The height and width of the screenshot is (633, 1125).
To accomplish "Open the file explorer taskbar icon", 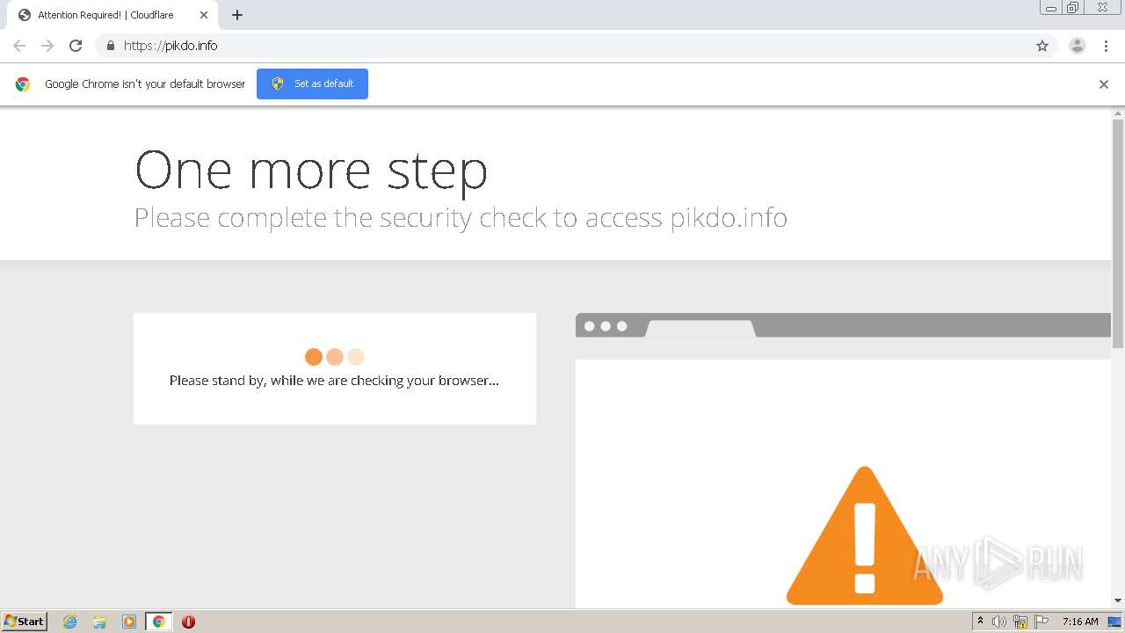I will [99, 622].
